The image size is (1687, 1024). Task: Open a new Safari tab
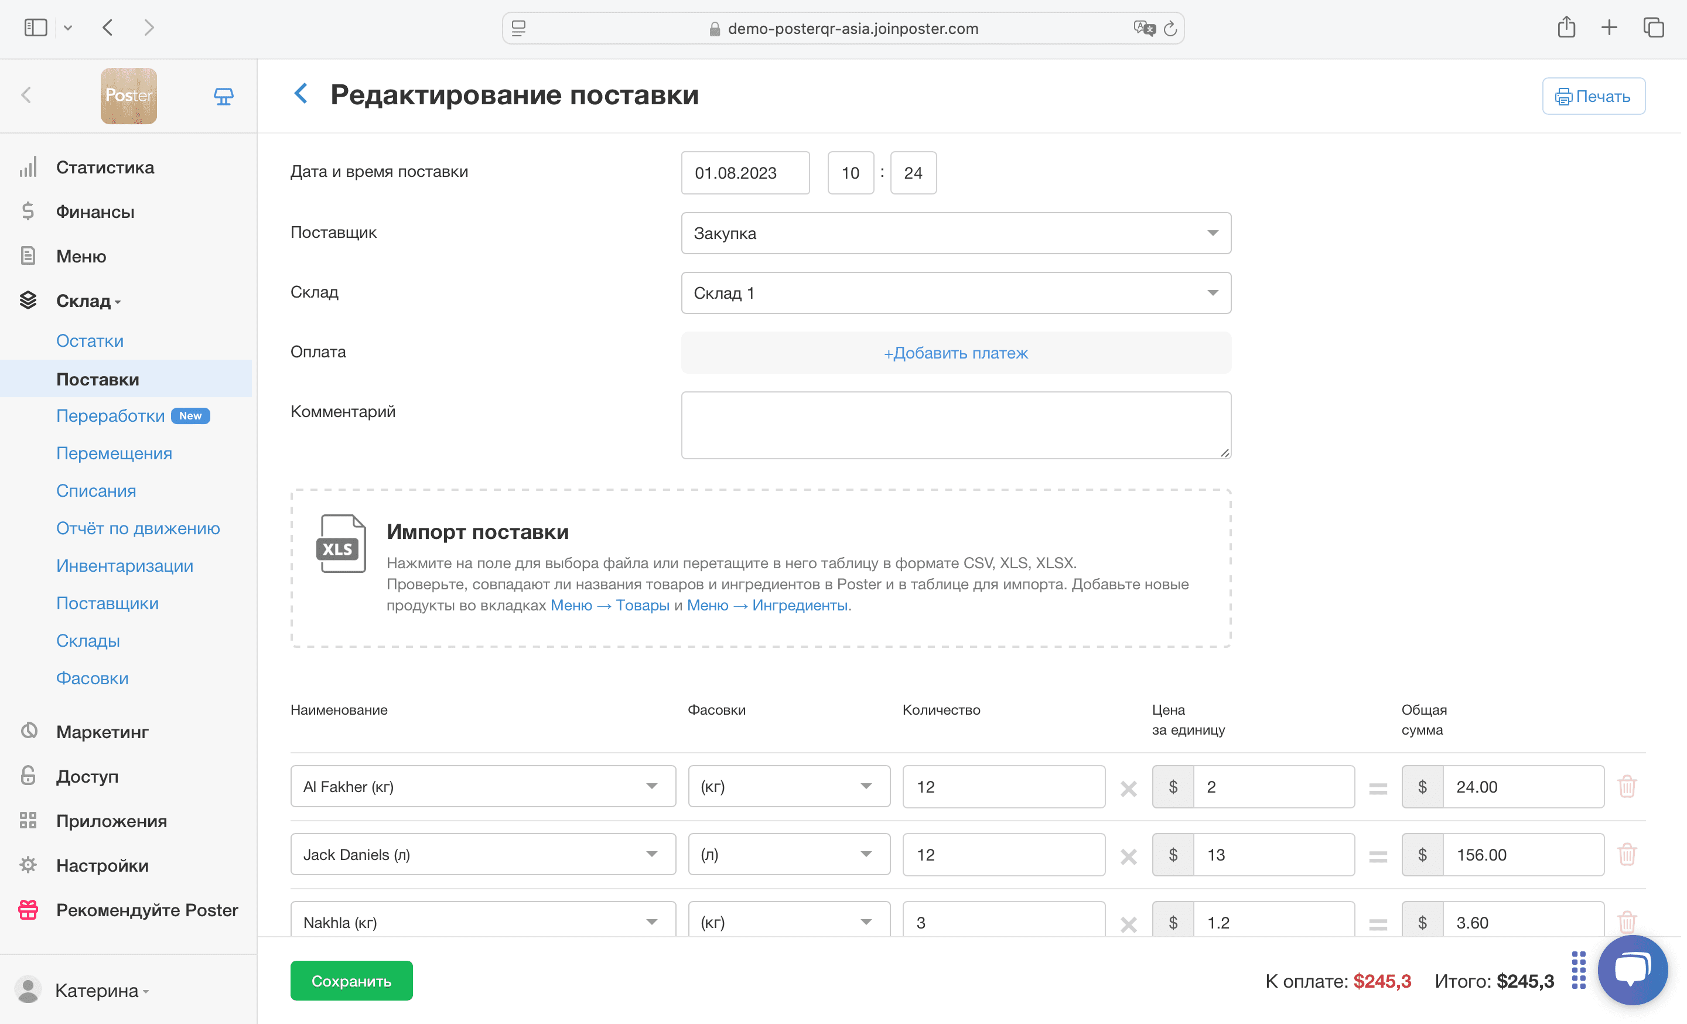[1609, 28]
